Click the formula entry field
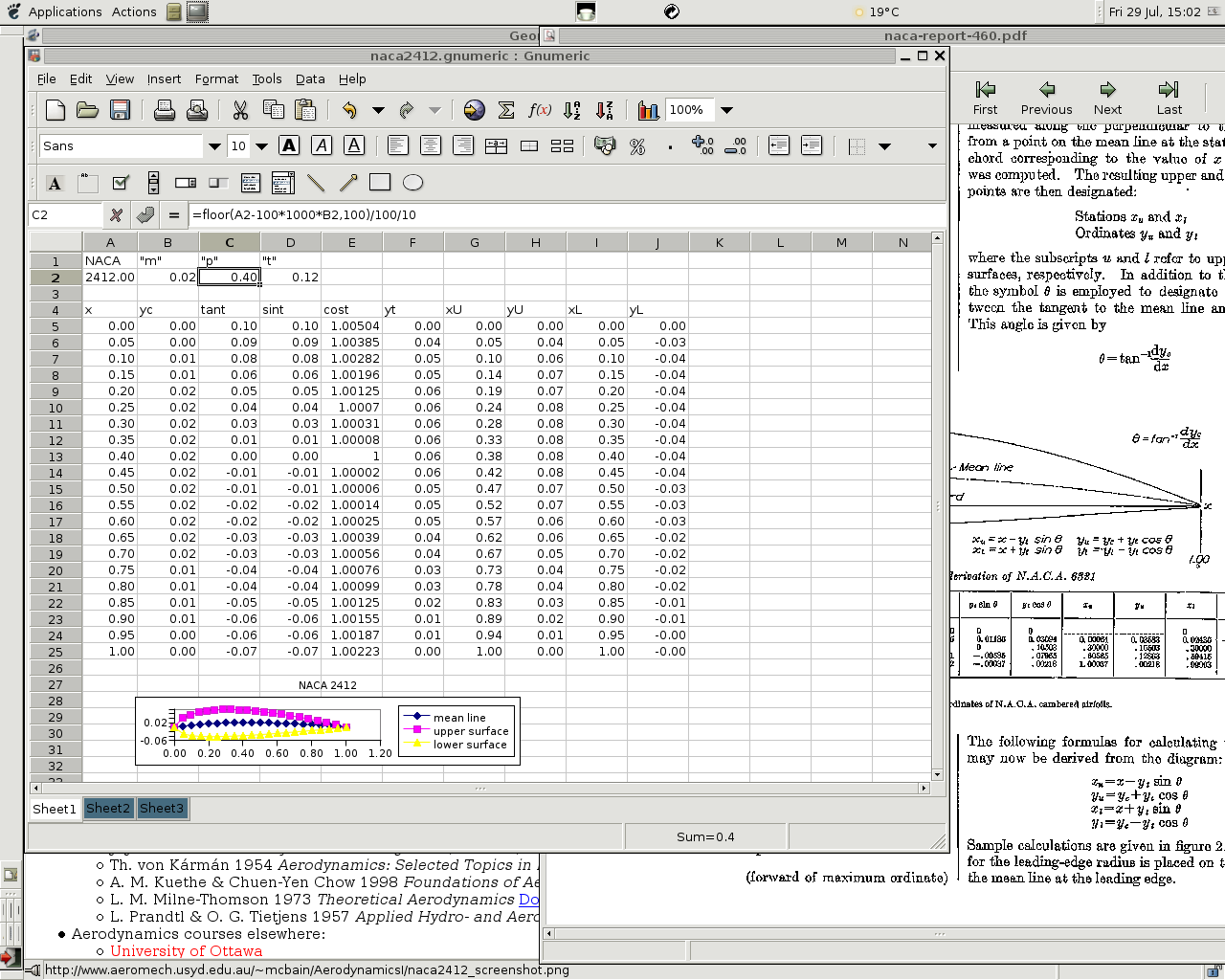1225x980 pixels. tap(565, 215)
